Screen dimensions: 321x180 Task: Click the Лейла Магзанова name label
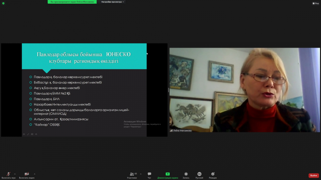point(182,130)
